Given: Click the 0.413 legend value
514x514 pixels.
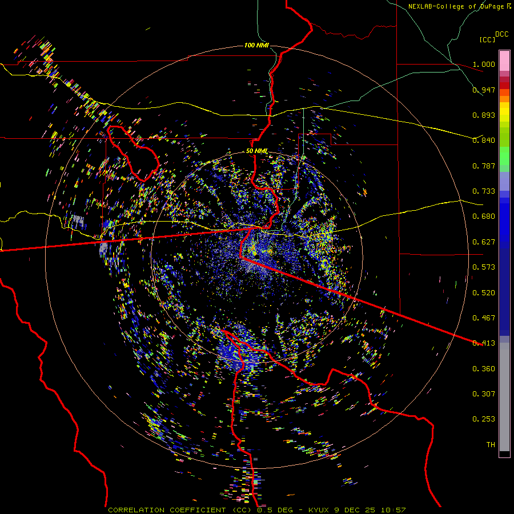Looking at the screenshot, I should pos(484,343).
